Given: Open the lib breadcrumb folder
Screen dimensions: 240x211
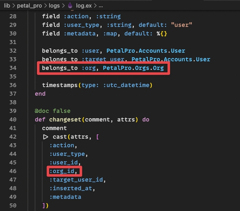Looking at the screenshot, I should (x=7, y=6).
